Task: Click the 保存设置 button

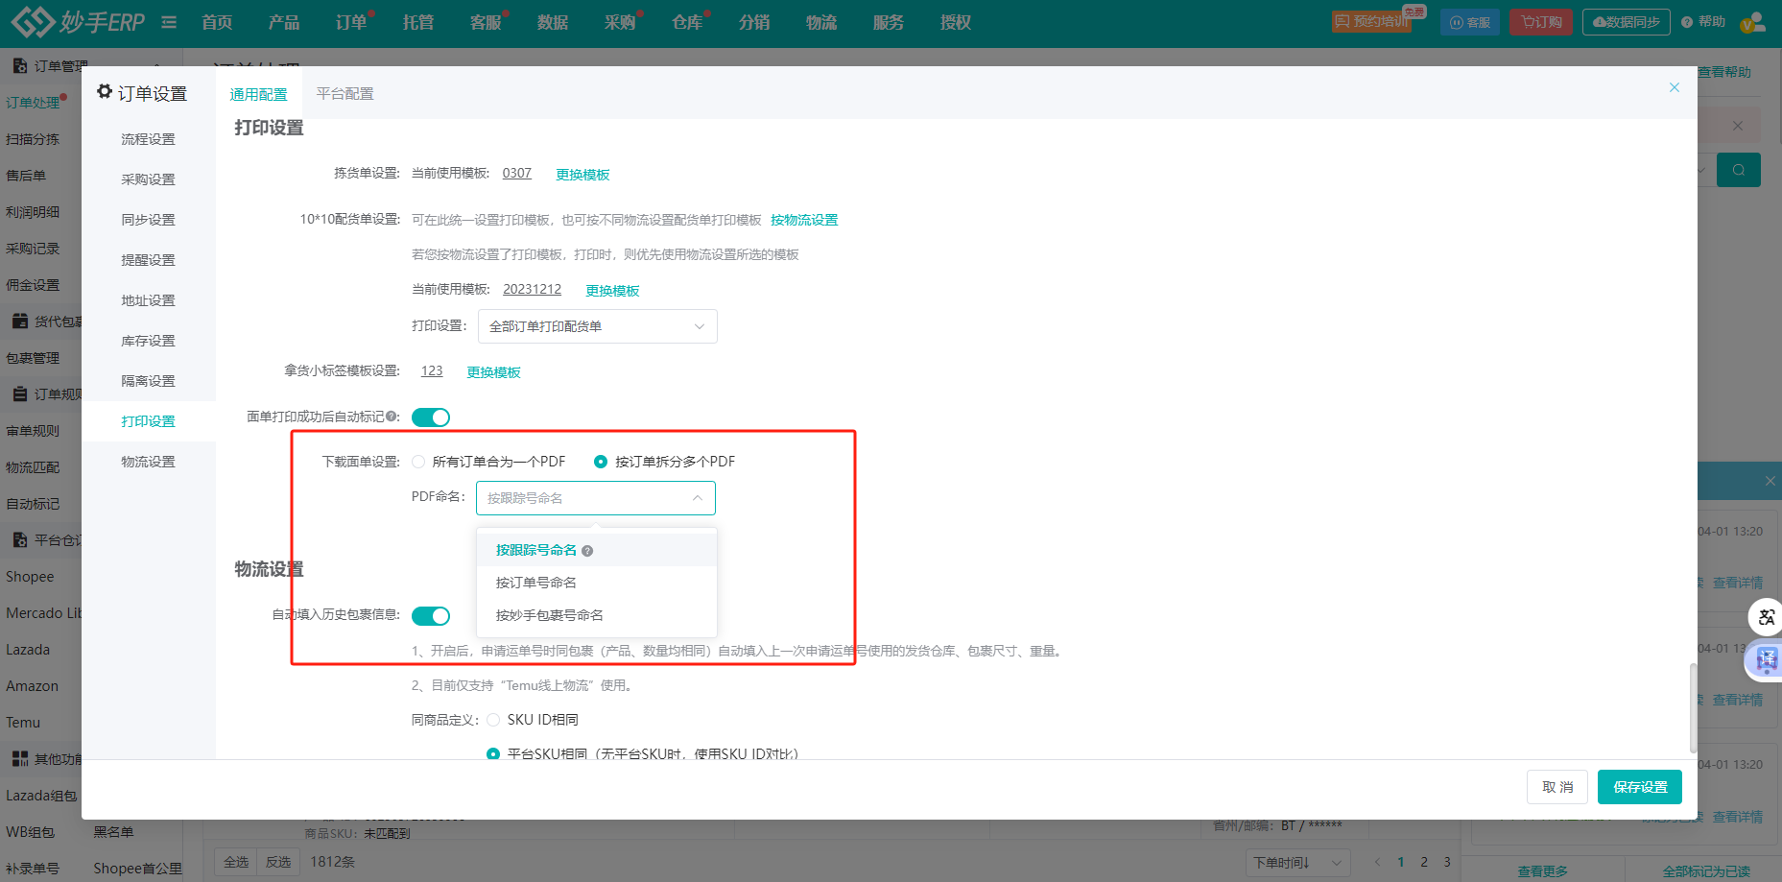Action: [x=1640, y=787]
